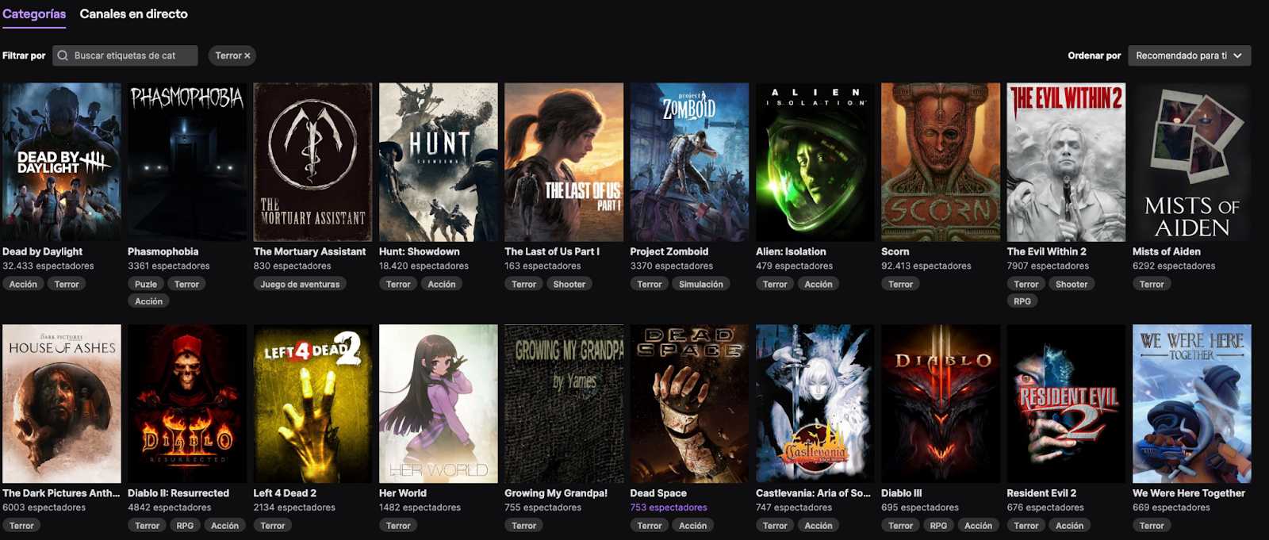Focus the Buscar etiquetas de cat field
Screen dimensions: 1269x540
tap(125, 56)
